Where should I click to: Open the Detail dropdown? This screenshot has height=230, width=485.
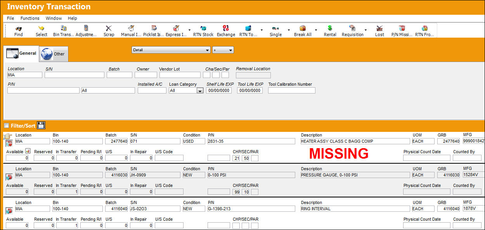pyautogui.click(x=171, y=50)
